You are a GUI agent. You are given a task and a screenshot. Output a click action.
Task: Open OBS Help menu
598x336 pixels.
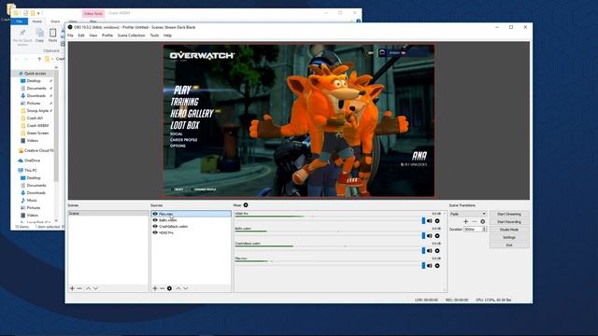tap(167, 35)
